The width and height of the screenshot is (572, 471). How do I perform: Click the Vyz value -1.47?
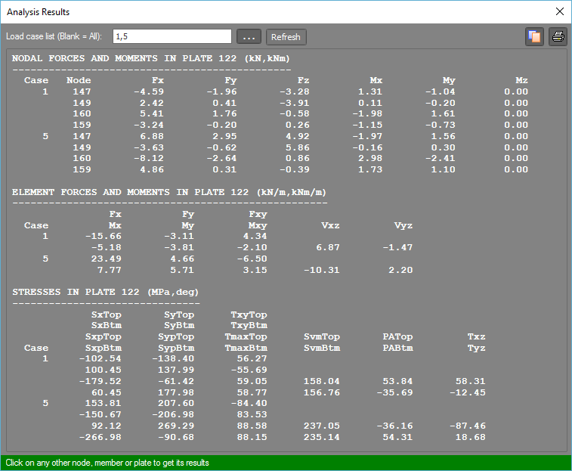point(397,247)
